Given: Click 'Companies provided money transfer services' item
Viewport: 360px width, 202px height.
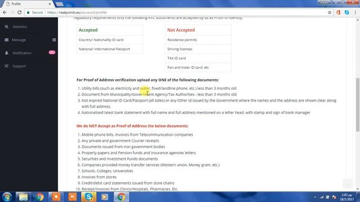Looking at the screenshot, I should pyautogui.click(x=151, y=165).
